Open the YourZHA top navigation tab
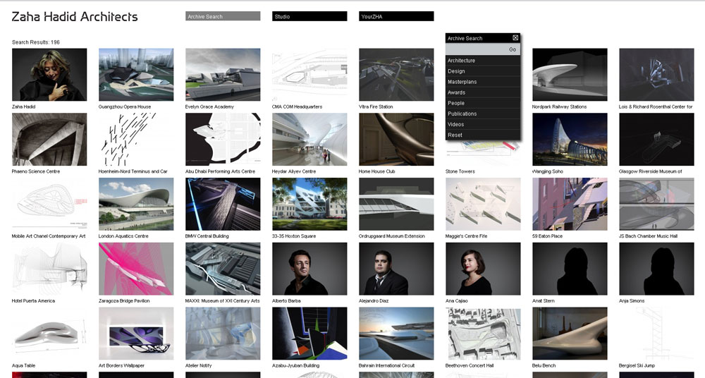Viewport: 705px width, 378px height. (x=396, y=16)
